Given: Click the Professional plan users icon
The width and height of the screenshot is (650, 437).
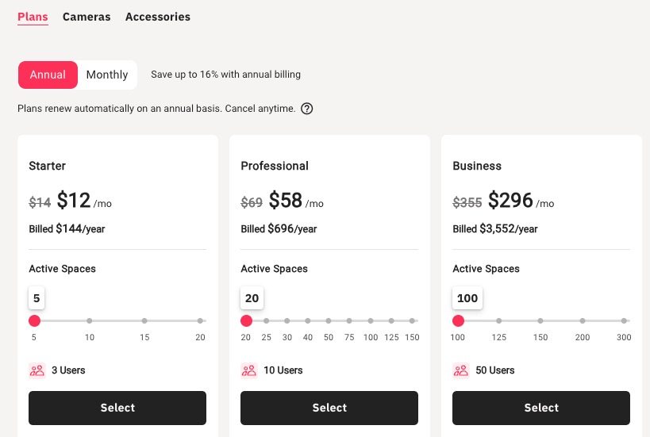Looking at the screenshot, I should [248, 370].
